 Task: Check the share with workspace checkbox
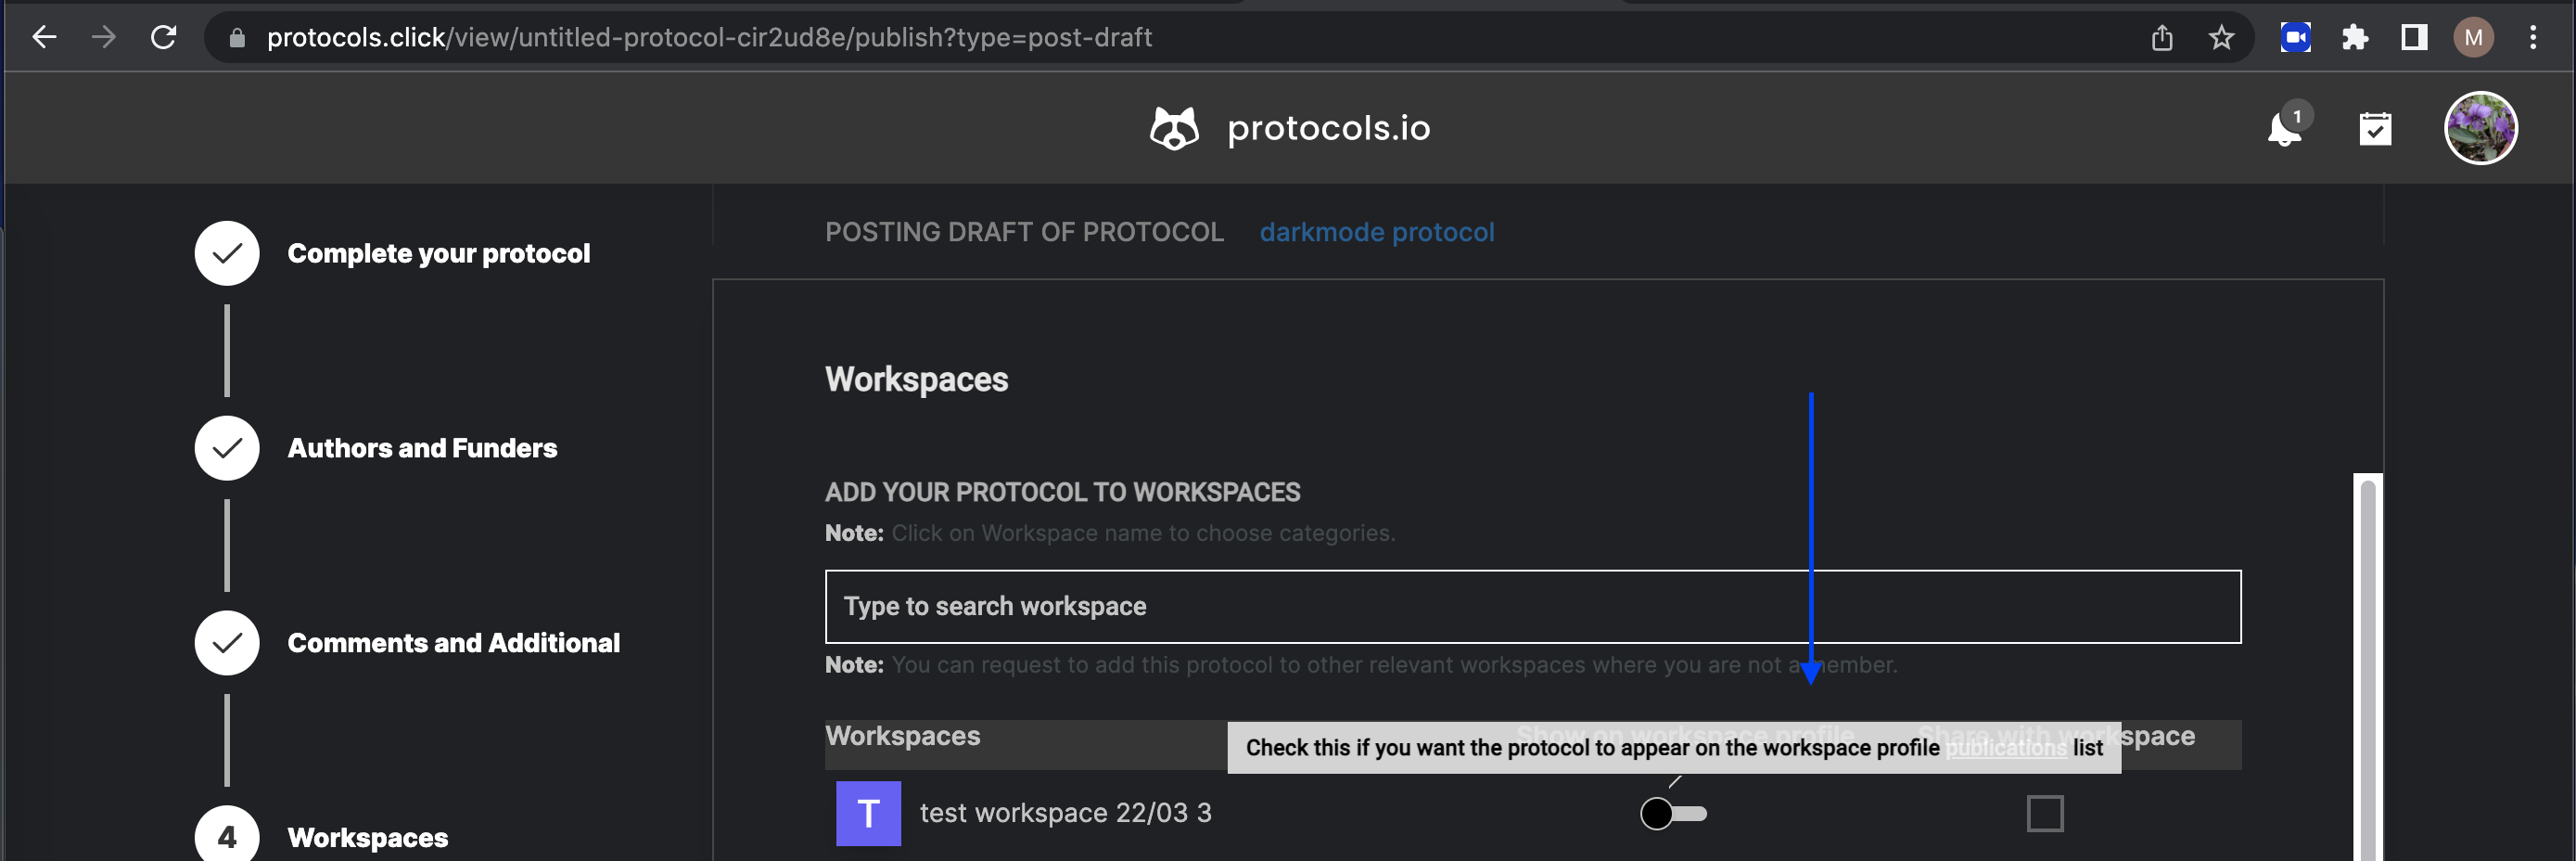click(x=2044, y=813)
